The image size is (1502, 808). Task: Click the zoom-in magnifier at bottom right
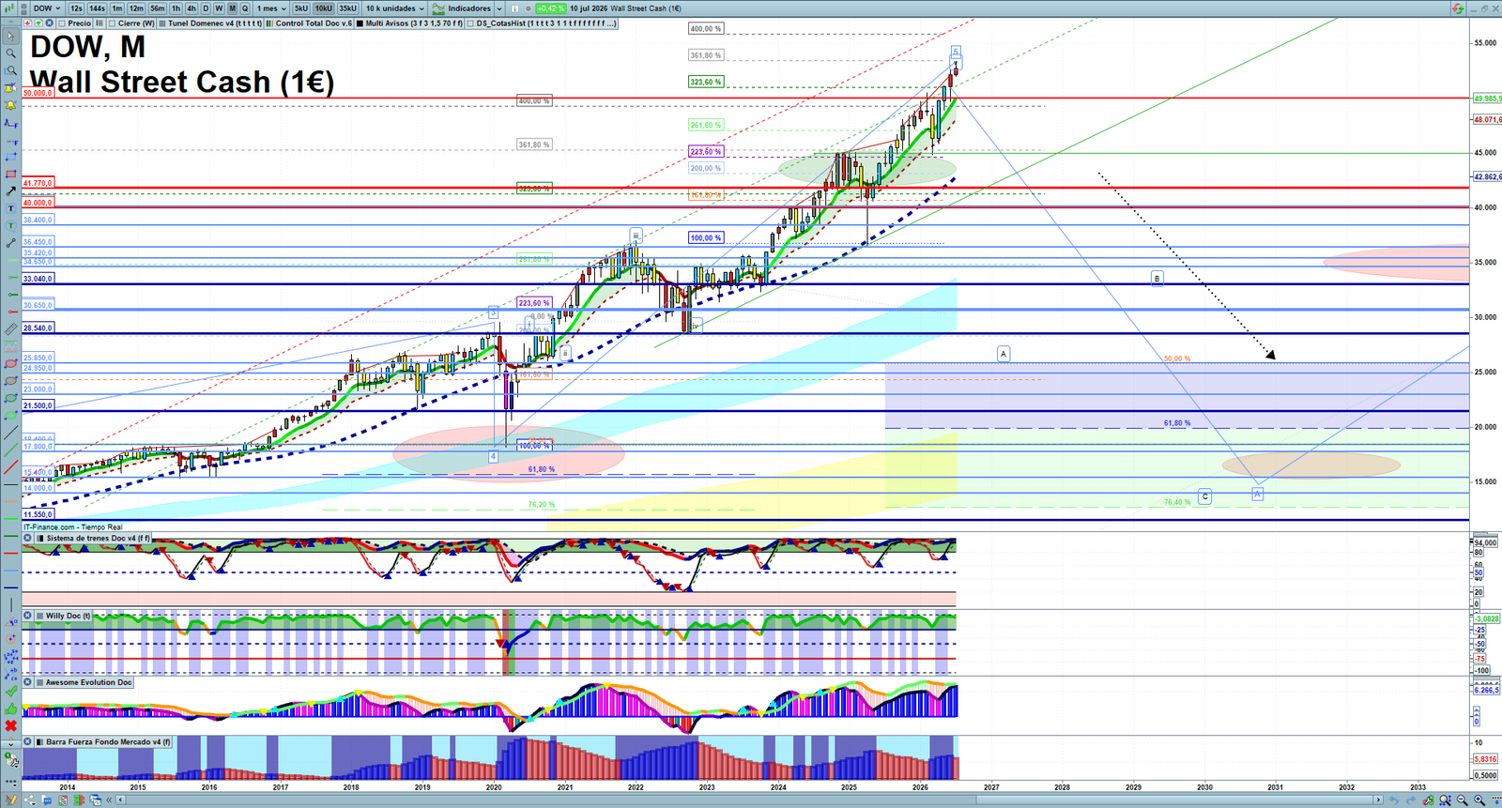(x=1479, y=800)
